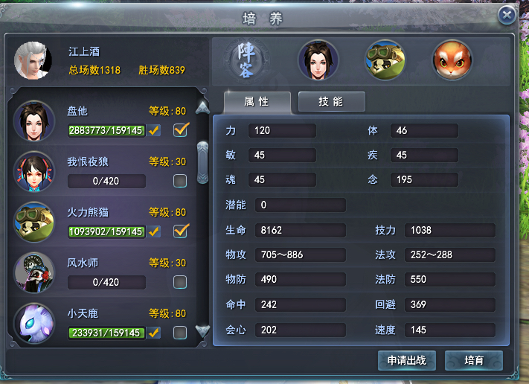The image size is (529, 384).
Task: Check the 小天鹿 lineup checkbox
Action: click(180, 333)
